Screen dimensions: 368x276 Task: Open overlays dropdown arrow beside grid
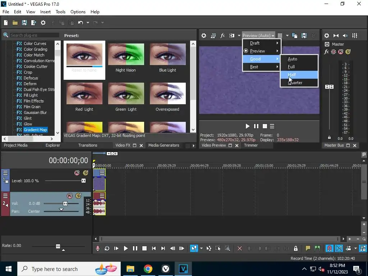(x=287, y=36)
